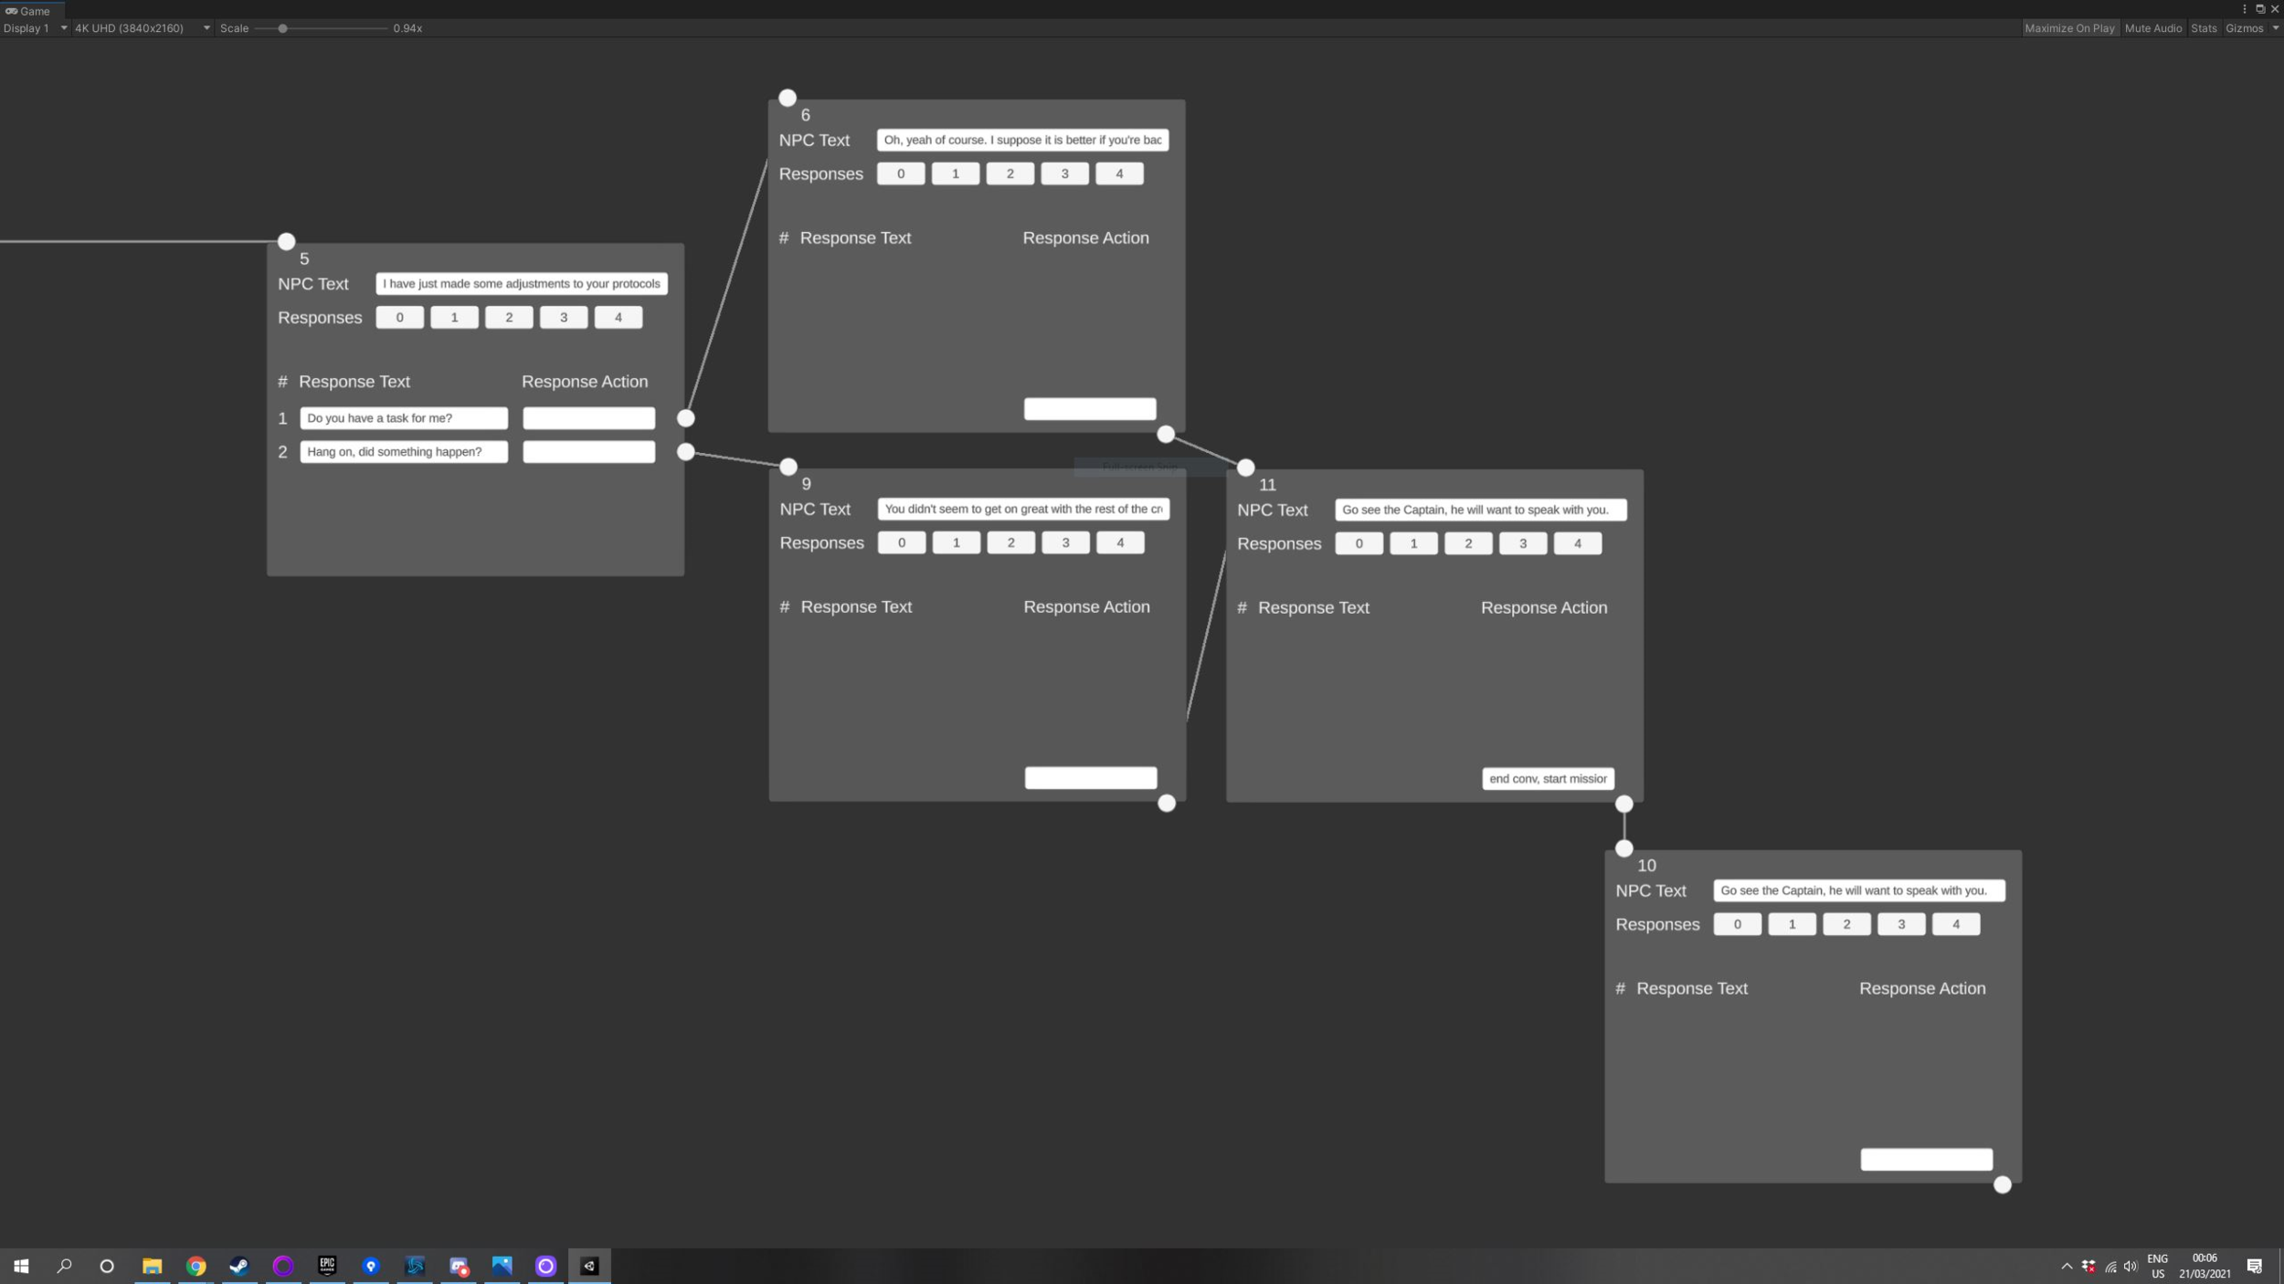Open the Steam app from the taskbar
The width and height of the screenshot is (2284, 1284).
[239, 1266]
